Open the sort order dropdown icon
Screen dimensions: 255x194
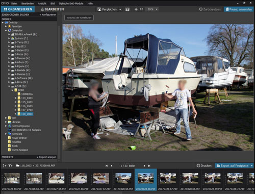[4, 165]
